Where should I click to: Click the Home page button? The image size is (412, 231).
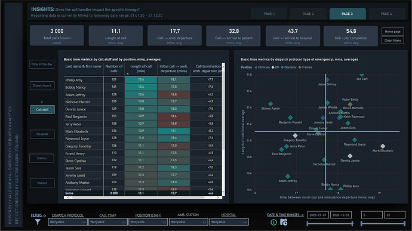tap(392, 32)
